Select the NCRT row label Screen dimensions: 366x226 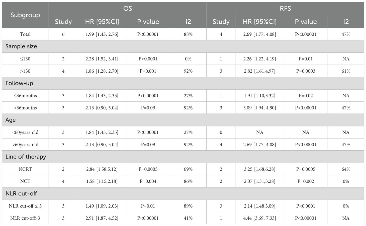[x=25, y=169]
